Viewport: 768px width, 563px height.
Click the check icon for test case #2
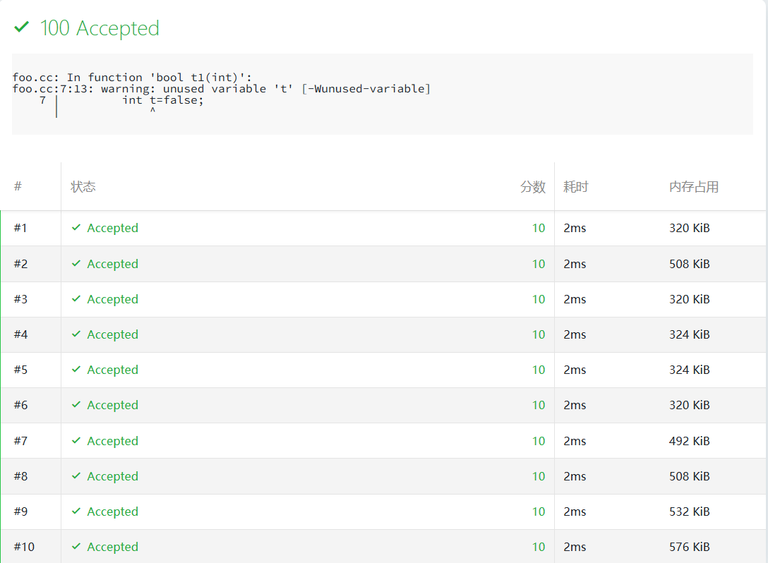tap(76, 264)
